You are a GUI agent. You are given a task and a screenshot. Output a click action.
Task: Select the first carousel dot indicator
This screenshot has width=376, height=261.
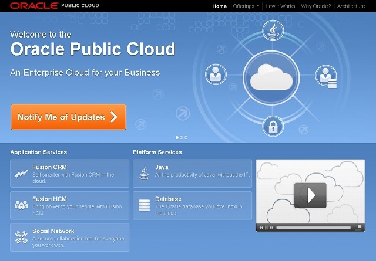[x=177, y=137]
